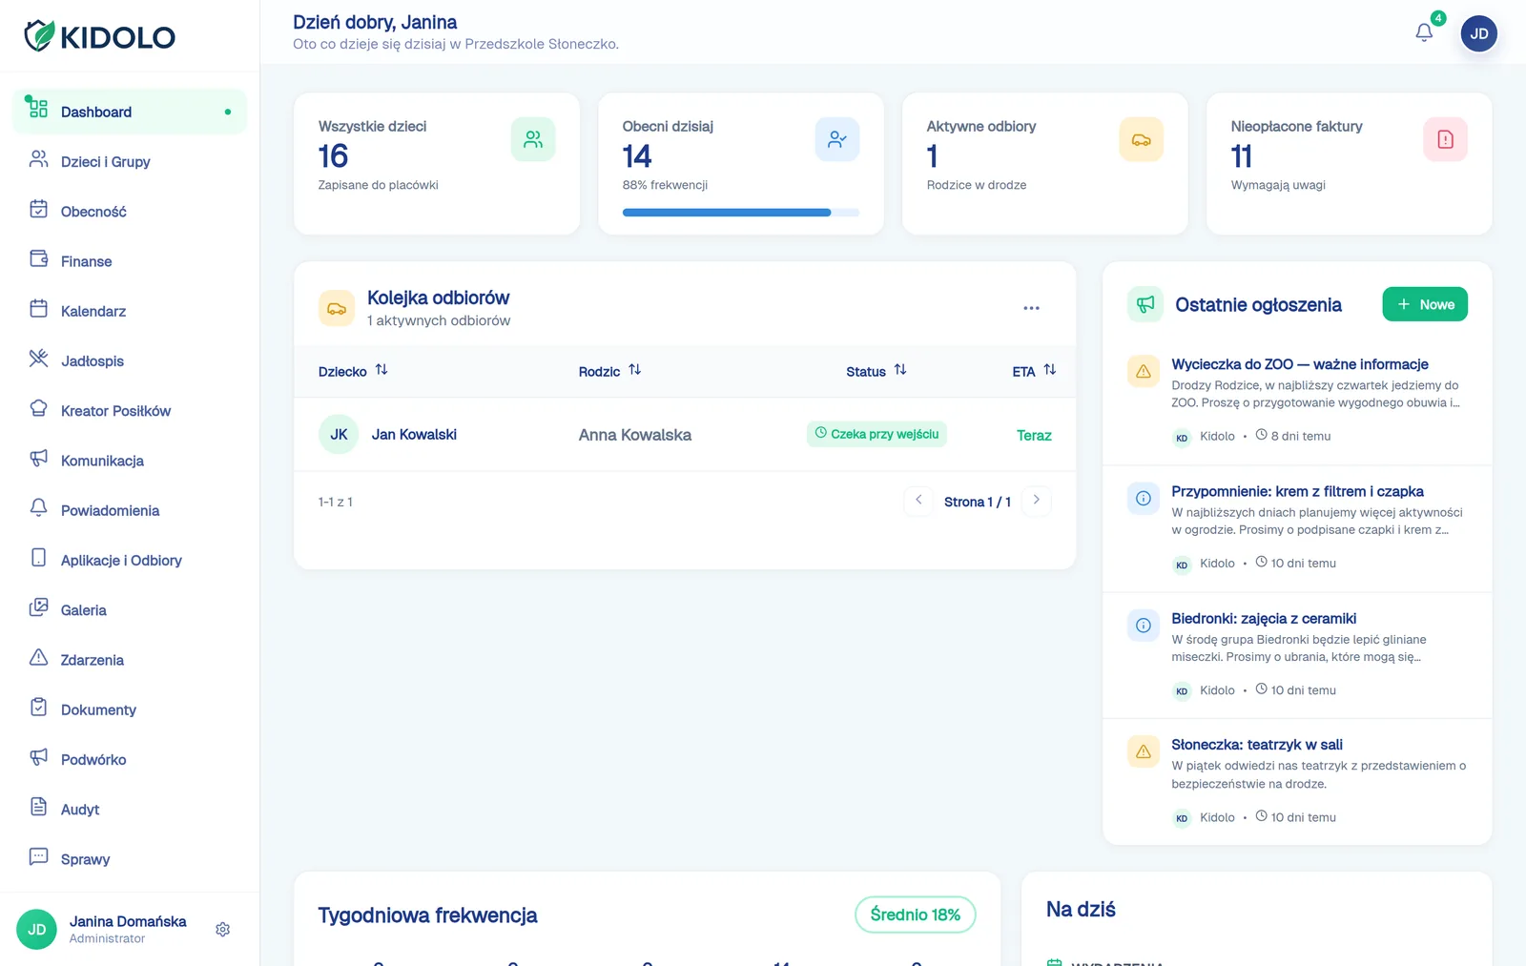
Task: Open Kalendarz in the sidebar
Action: click(x=130, y=311)
